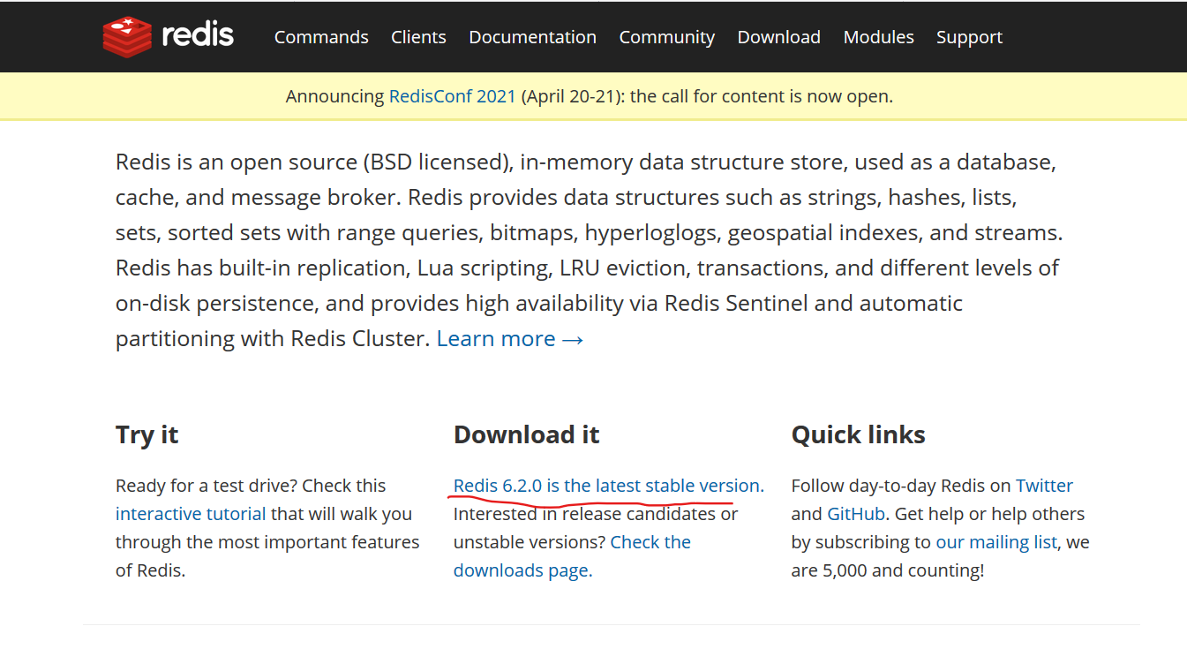Click the text "partitioning with Redis Cluster."

273,338
